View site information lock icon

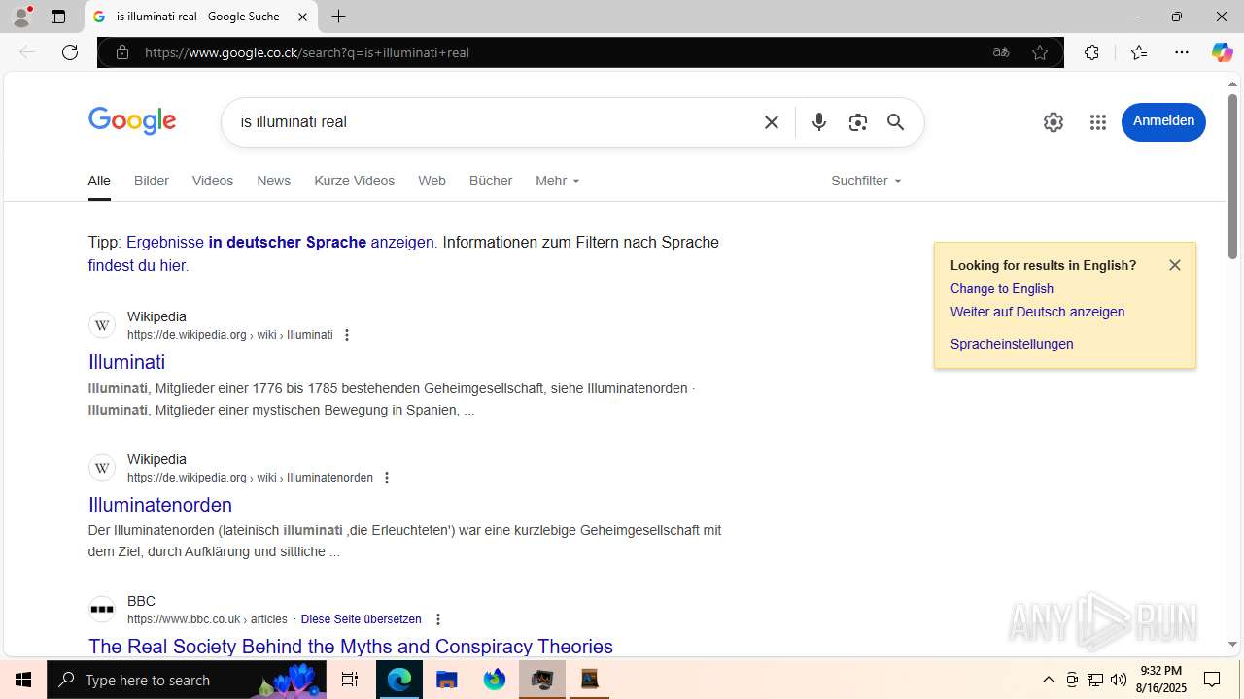(122, 52)
